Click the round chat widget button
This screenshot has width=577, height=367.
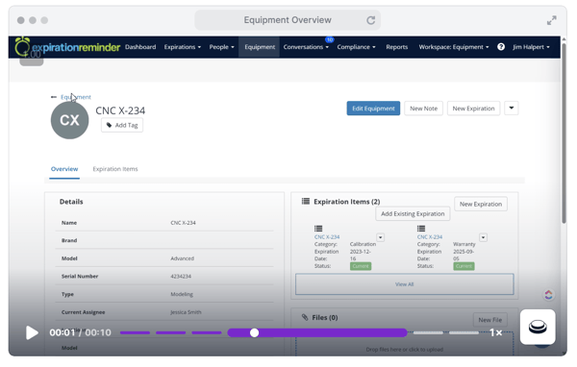point(538,327)
